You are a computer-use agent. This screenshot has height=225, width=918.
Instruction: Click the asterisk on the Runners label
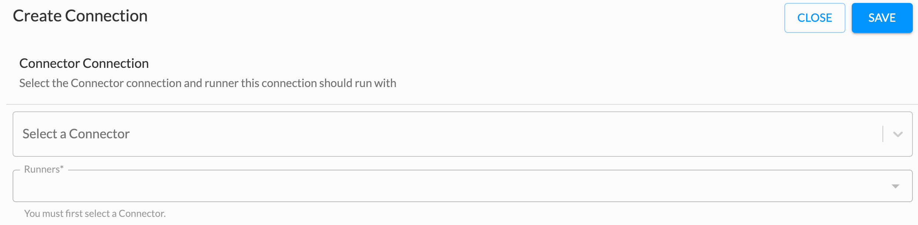pyautogui.click(x=62, y=168)
